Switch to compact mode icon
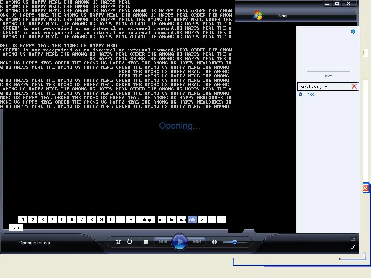 click(353, 247)
